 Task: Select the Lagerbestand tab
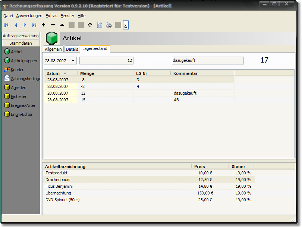[95, 49]
